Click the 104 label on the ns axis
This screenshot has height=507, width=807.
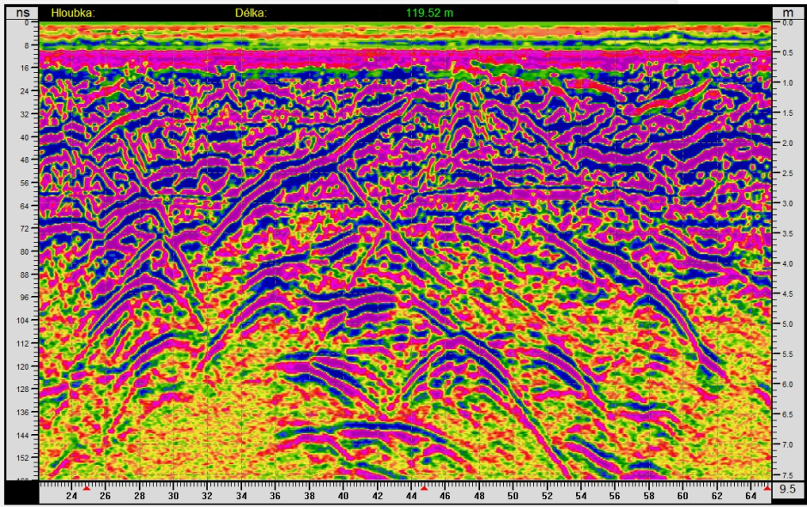(x=23, y=320)
